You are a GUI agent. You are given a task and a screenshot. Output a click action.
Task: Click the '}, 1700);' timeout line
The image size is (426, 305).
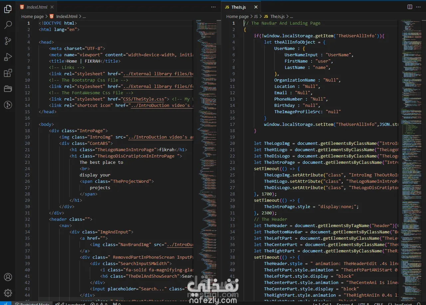tap(265, 194)
